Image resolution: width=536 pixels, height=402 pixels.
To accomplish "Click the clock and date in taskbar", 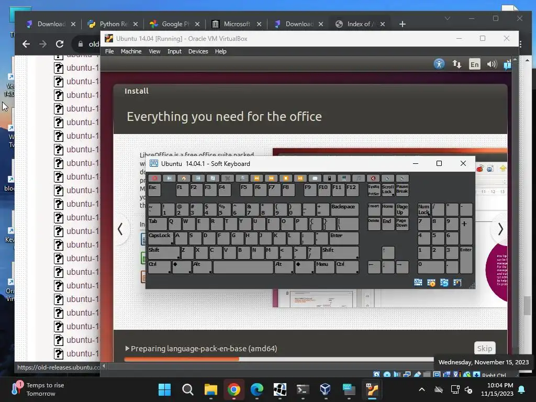I will pyautogui.click(x=497, y=389).
